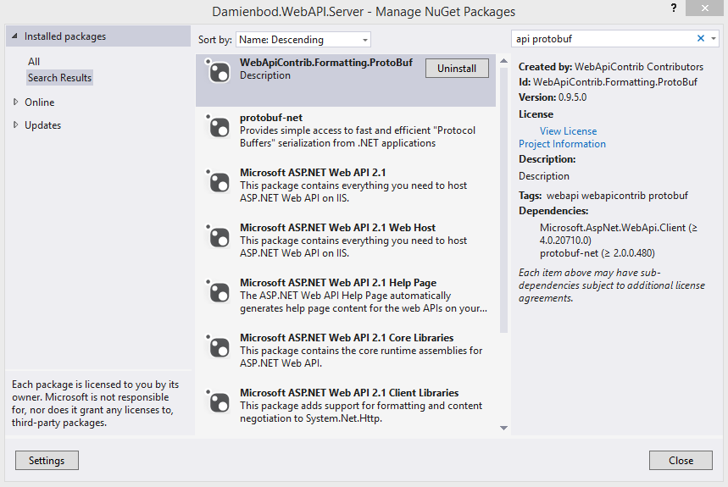
Task: Clear the search box with the X icon
Action: [701, 39]
